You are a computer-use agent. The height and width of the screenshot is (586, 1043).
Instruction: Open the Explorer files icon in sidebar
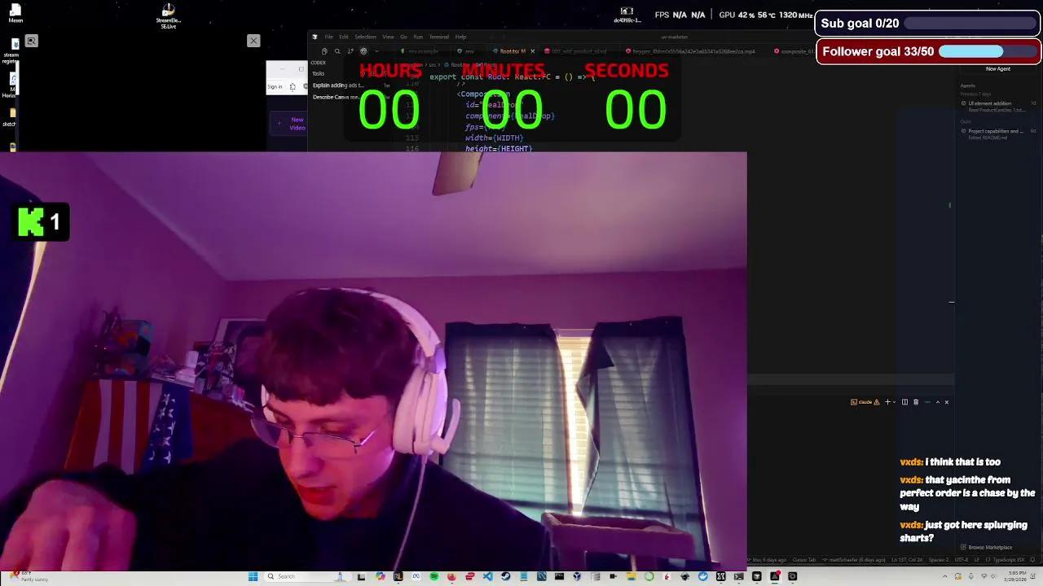324,51
